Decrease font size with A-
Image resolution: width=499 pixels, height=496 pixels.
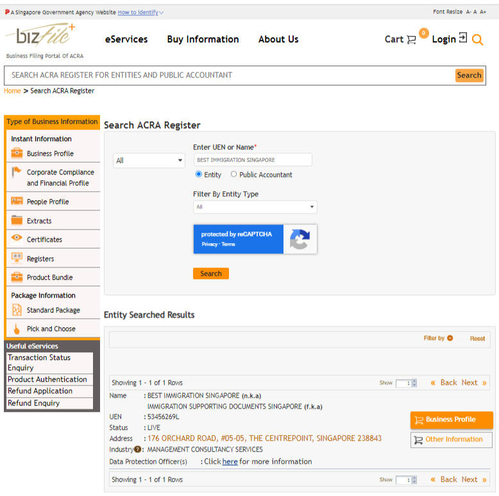468,12
